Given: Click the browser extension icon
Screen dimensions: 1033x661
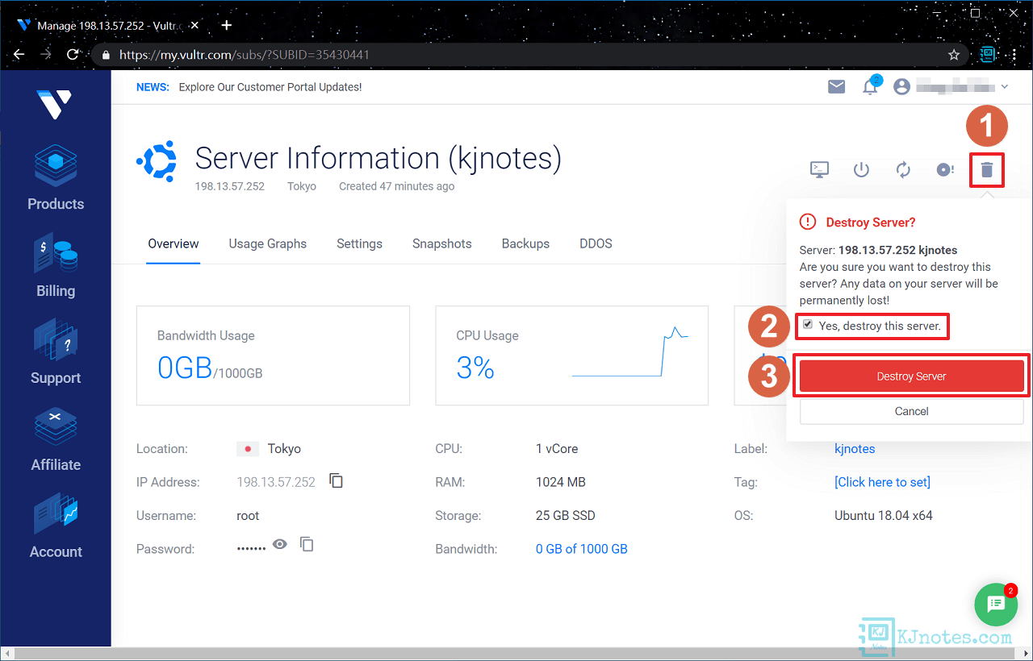Looking at the screenshot, I should click(x=987, y=55).
